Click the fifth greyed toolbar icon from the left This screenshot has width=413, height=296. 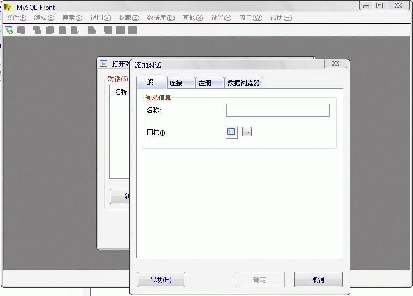(62, 30)
